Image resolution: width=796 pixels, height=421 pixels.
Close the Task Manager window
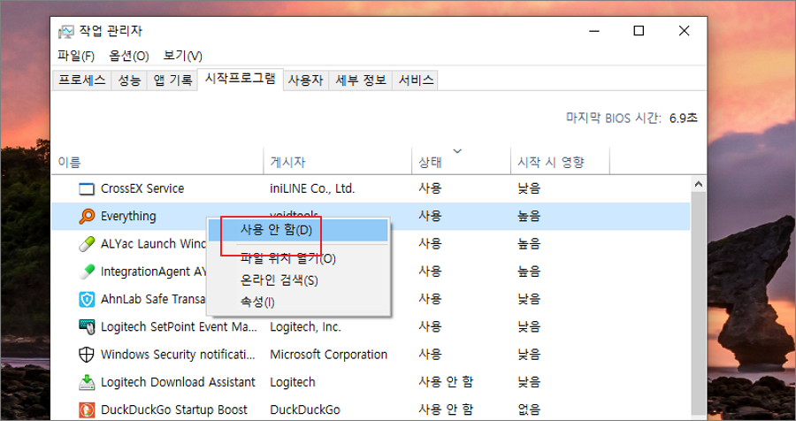[684, 31]
